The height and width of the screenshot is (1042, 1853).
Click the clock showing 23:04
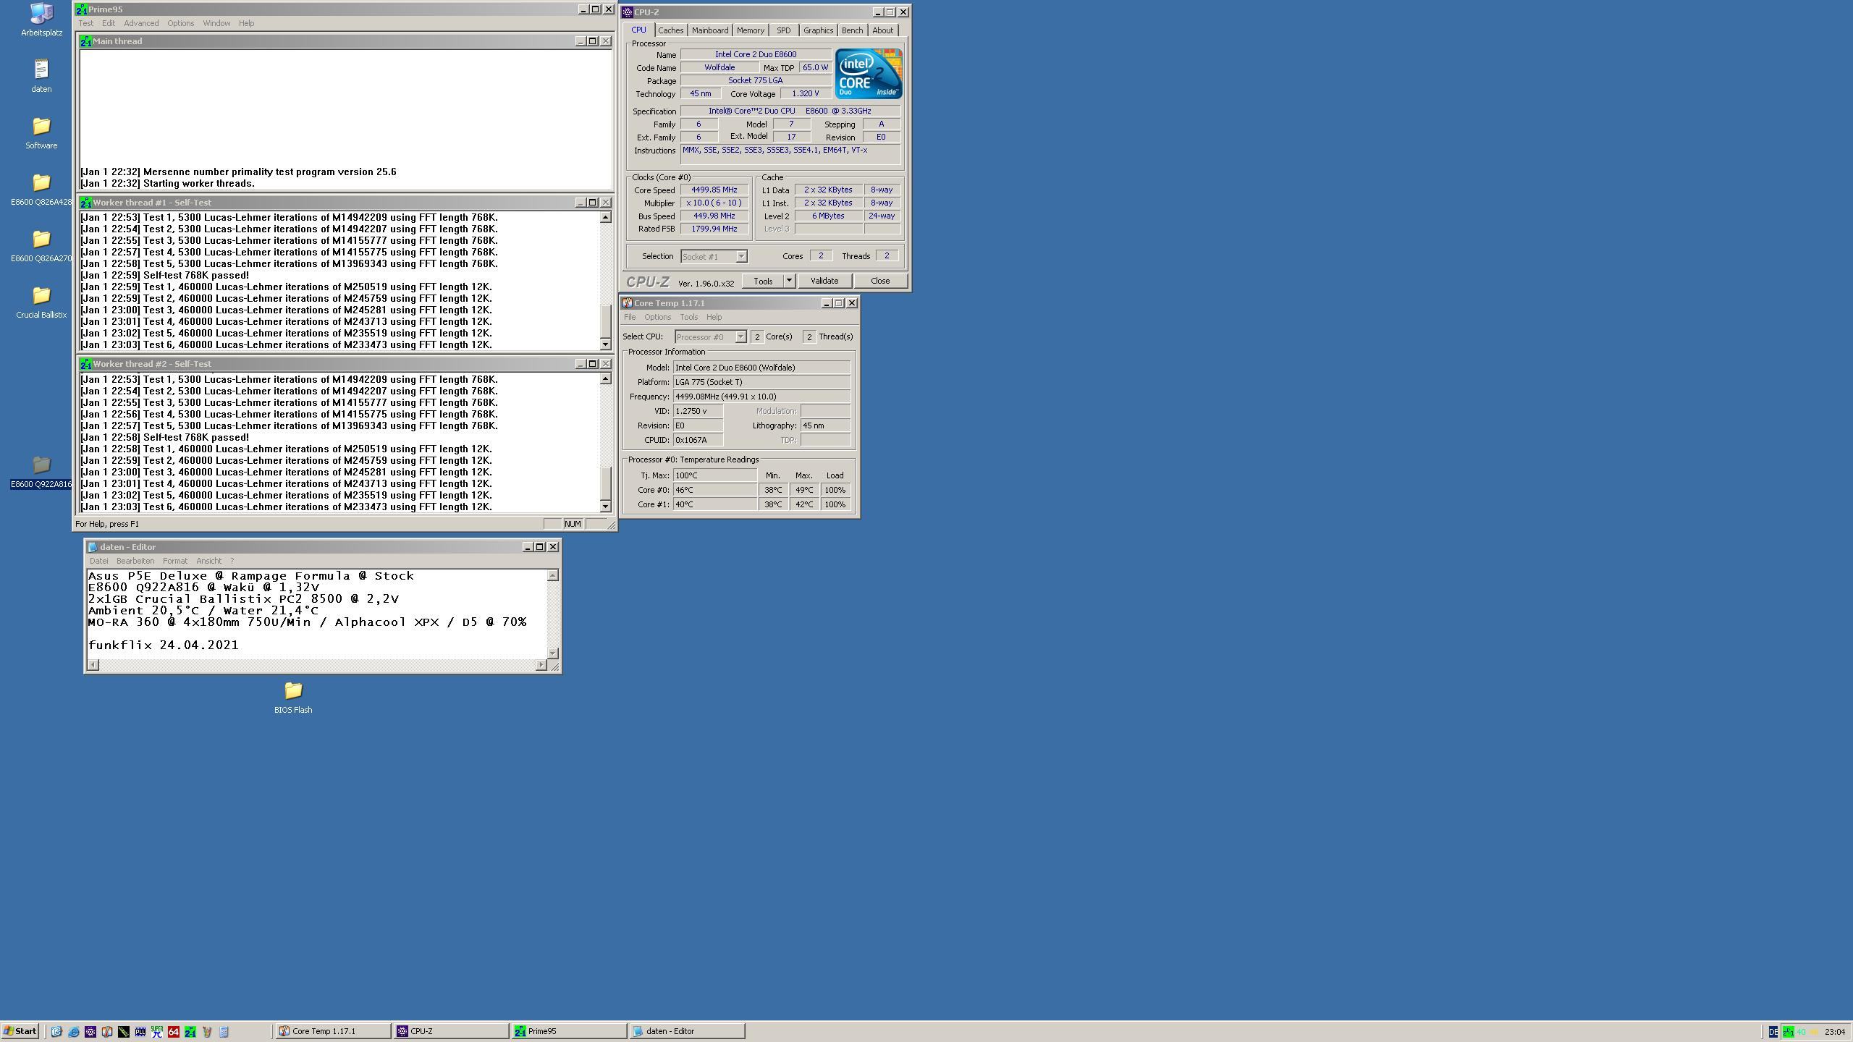click(x=1835, y=1032)
